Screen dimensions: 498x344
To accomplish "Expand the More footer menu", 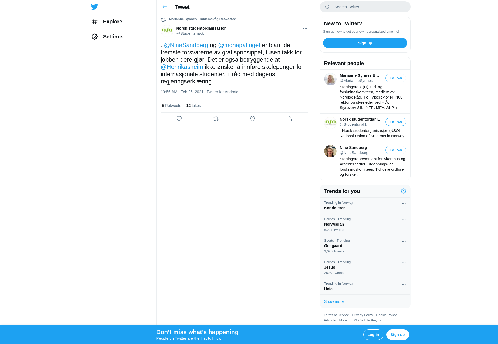I will [x=345, y=320].
